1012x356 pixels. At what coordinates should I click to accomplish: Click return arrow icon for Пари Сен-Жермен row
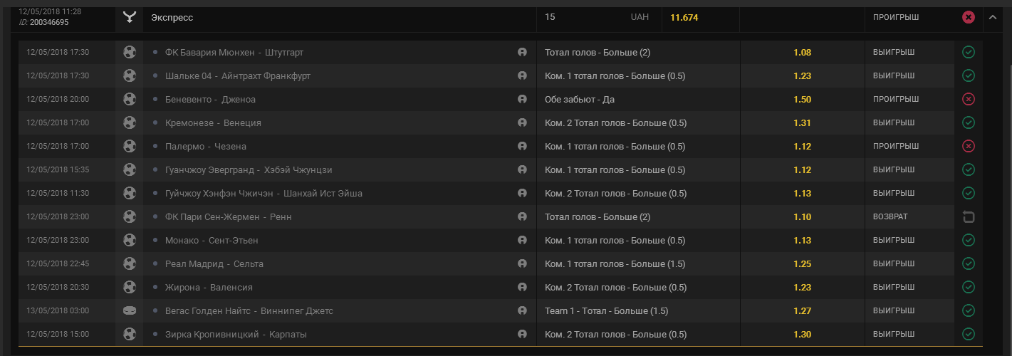point(968,216)
